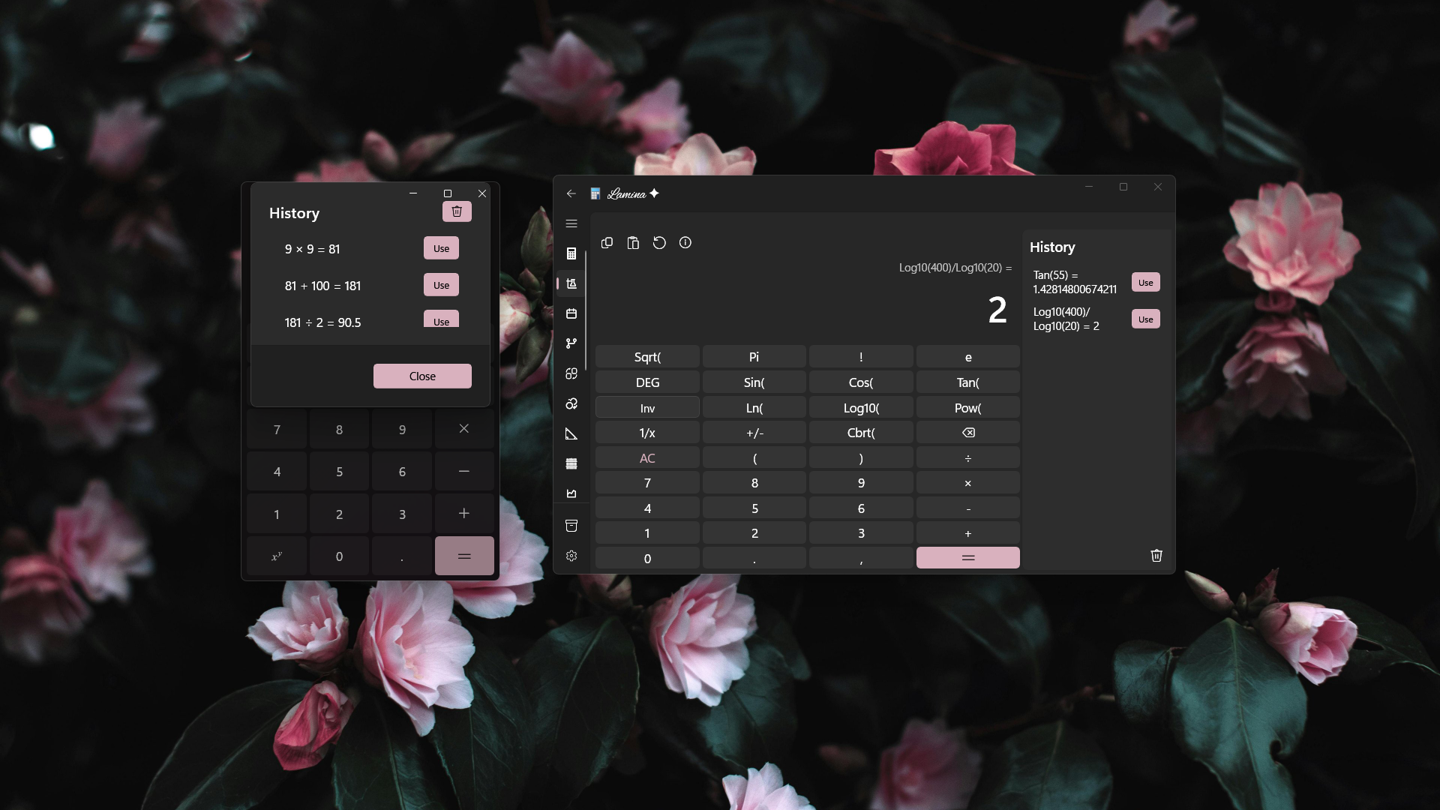
Task: Select the scientific calculator flask icon
Action: point(571,283)
